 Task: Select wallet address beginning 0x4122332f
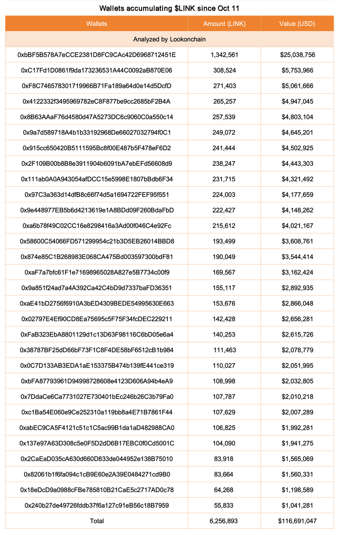click(x=97, y=102)
